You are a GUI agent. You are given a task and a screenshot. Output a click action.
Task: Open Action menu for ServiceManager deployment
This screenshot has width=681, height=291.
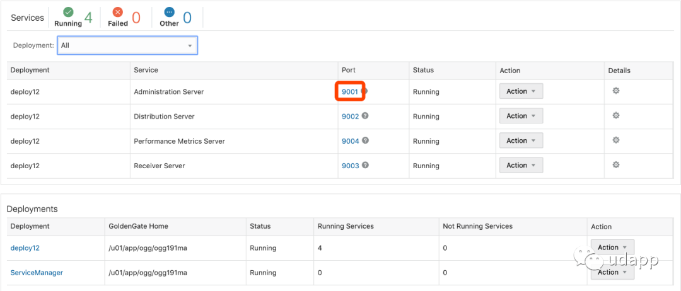click(612, 272)
